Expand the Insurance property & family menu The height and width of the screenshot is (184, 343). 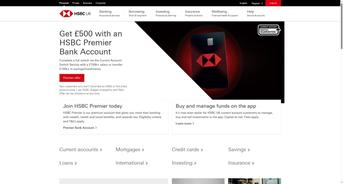194,13
